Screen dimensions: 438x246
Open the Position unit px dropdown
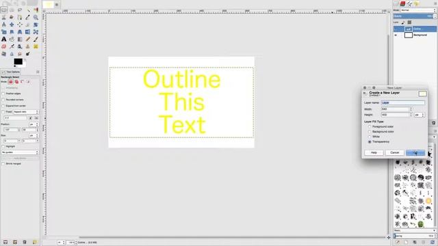point(34,124)
